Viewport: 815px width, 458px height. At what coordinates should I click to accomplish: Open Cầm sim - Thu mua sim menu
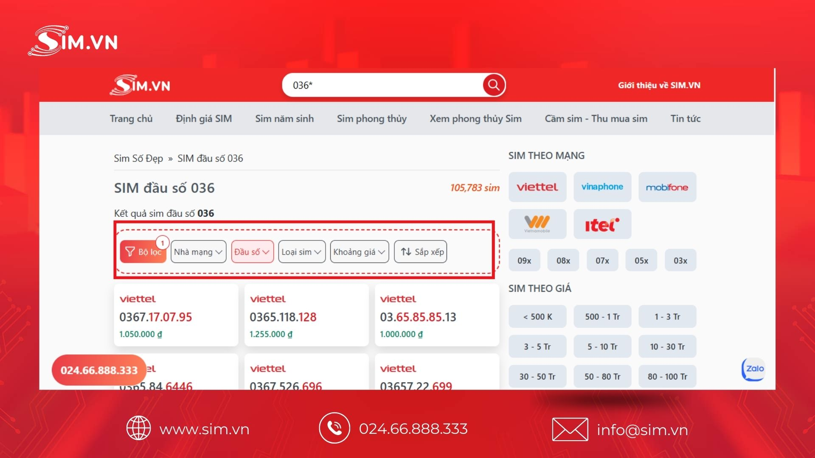pos(596,119)
